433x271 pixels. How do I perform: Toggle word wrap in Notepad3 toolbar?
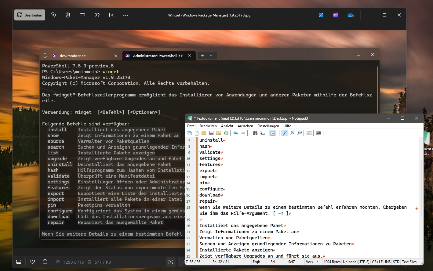click(272, 133)
